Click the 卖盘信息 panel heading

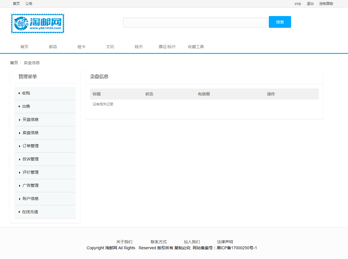(99, 76)
